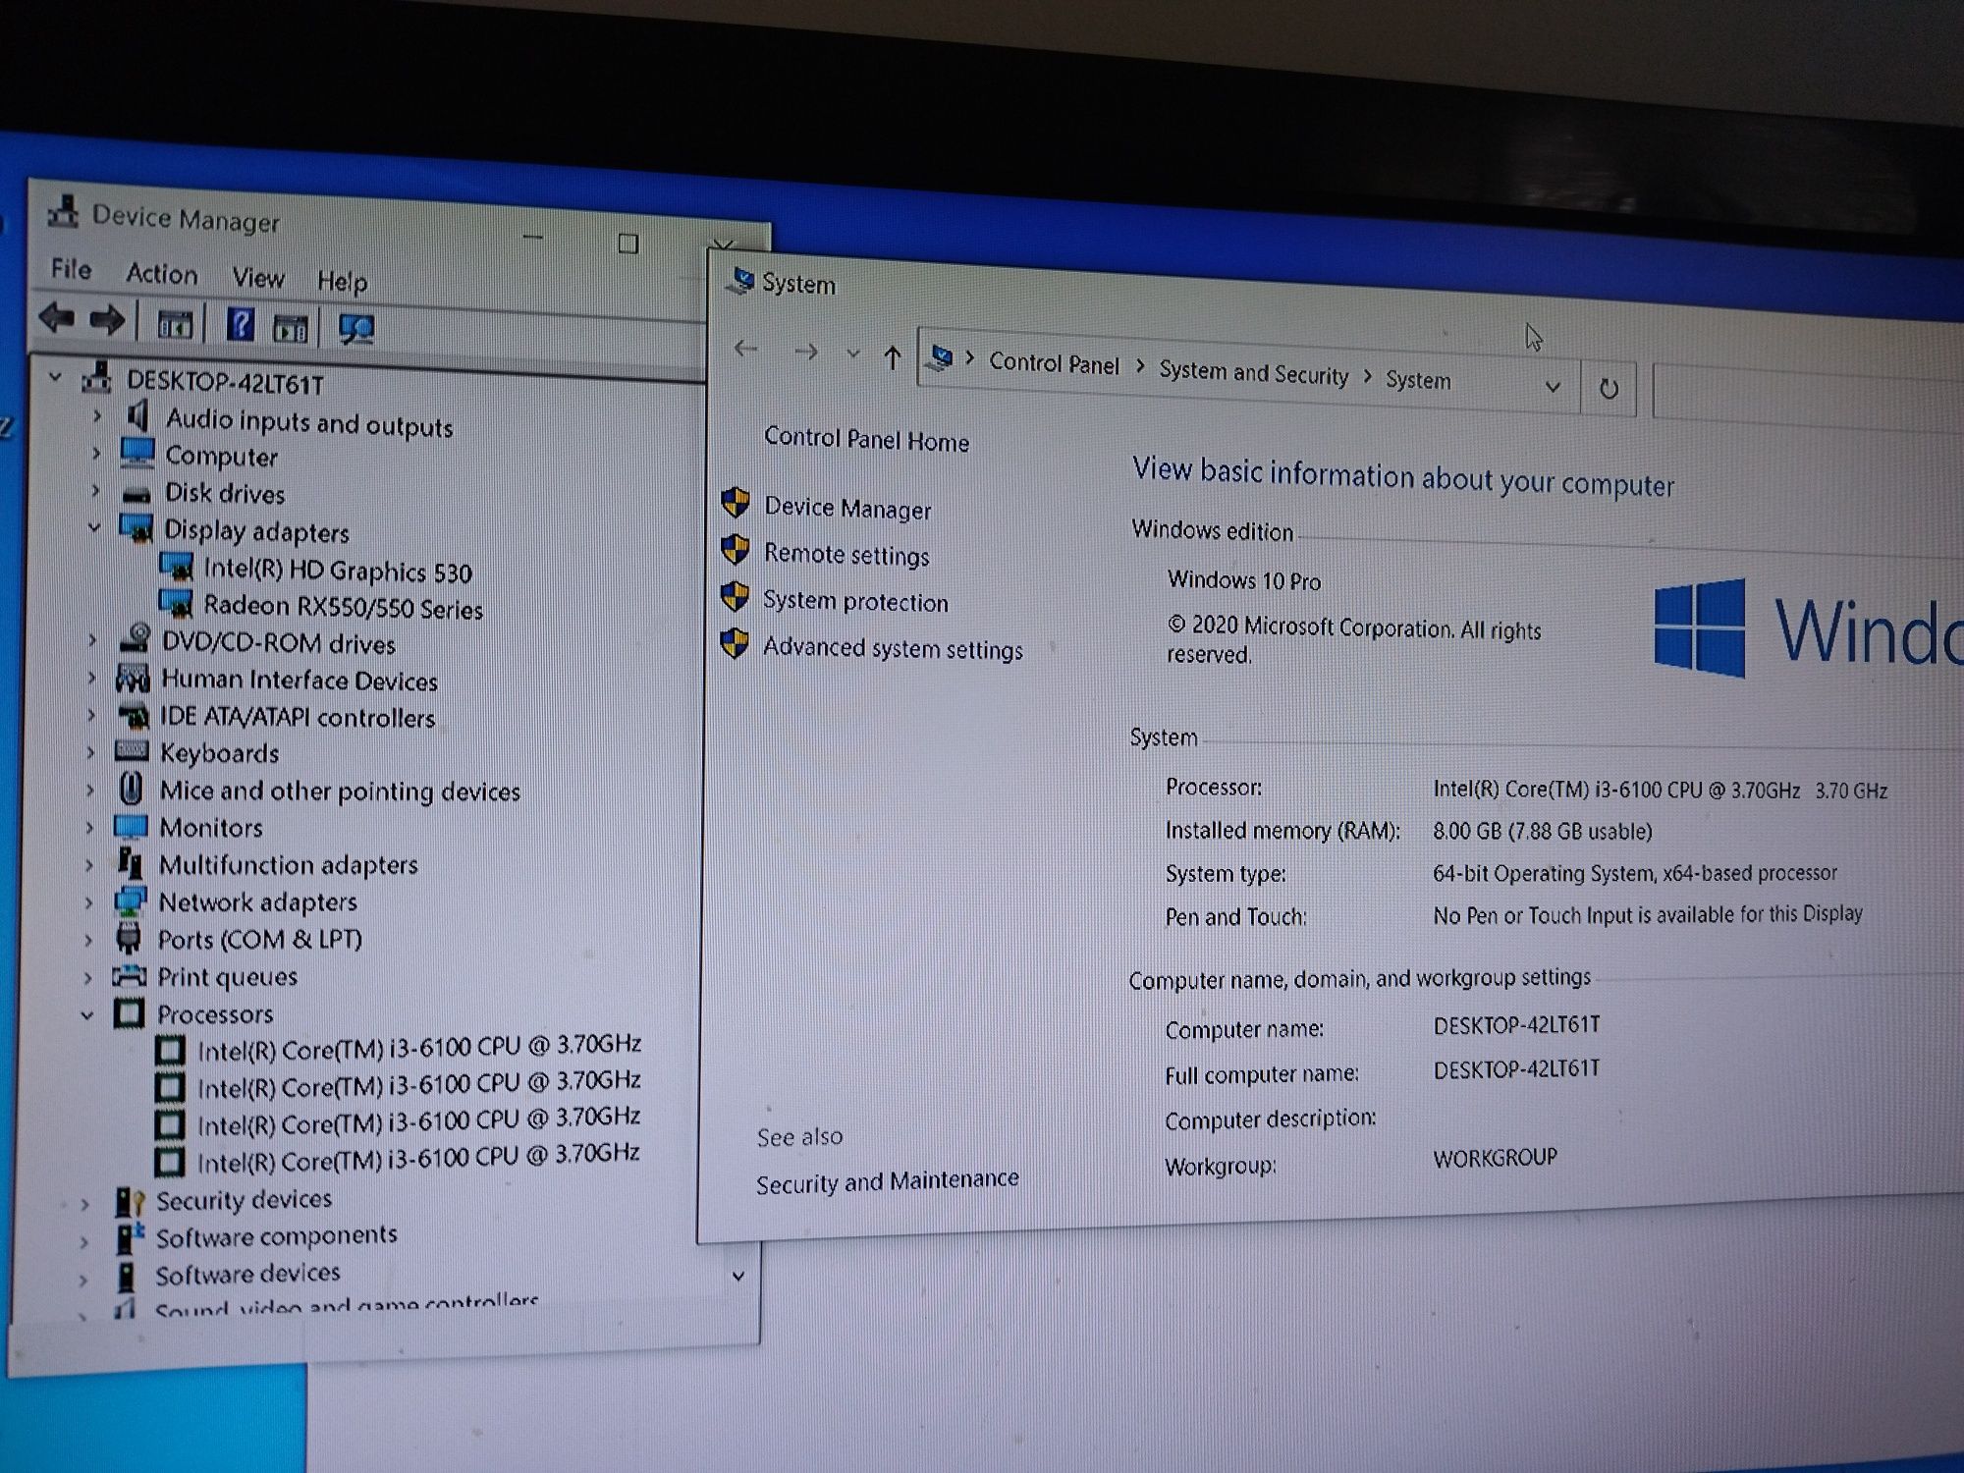The width and height of the screenshot is (1964, 1473).
Task: Click the Show/Hide console tree toolbar icon
Action: (175, 324)
